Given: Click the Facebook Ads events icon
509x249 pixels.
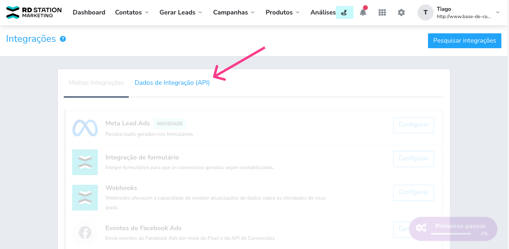Looking at the screenshot, I should pyautogui.click(x=85, y=233).
